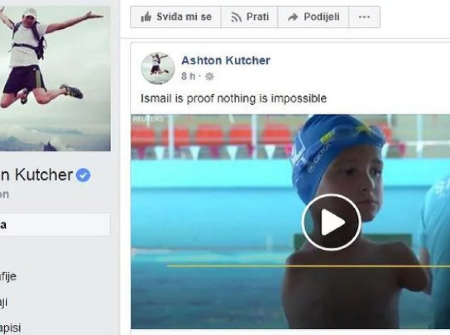This screenshot has height=335, width=450.
Task: Click the Sviđa mi se like button
Action: tap(176, 17)
